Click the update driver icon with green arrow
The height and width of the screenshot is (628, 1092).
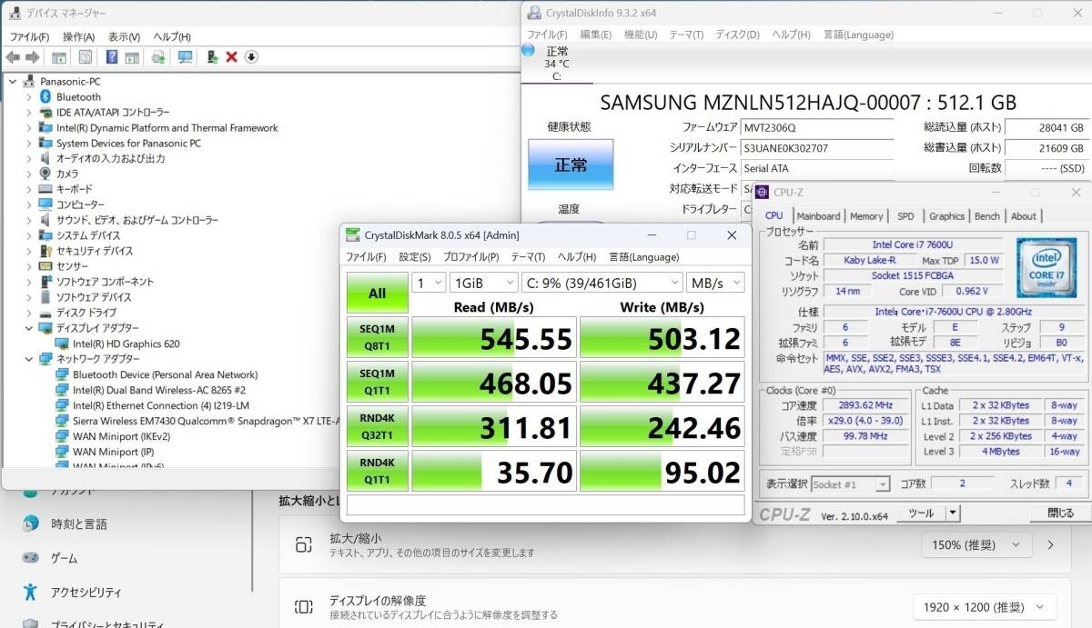(212, 57)
